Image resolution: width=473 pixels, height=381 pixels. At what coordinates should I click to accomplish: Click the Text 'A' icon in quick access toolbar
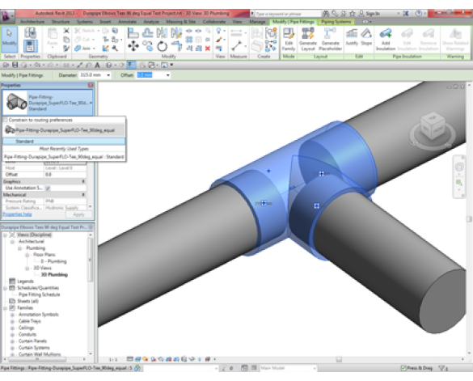[x=98, y=65]
